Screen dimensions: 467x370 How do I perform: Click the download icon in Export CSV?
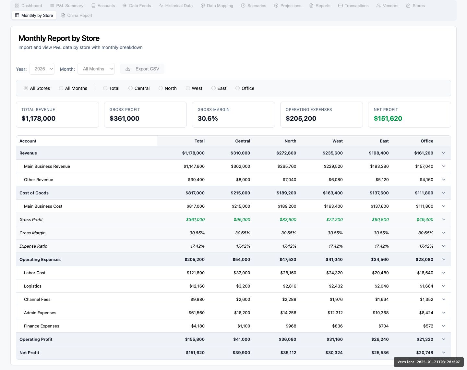tap(128, 69)
